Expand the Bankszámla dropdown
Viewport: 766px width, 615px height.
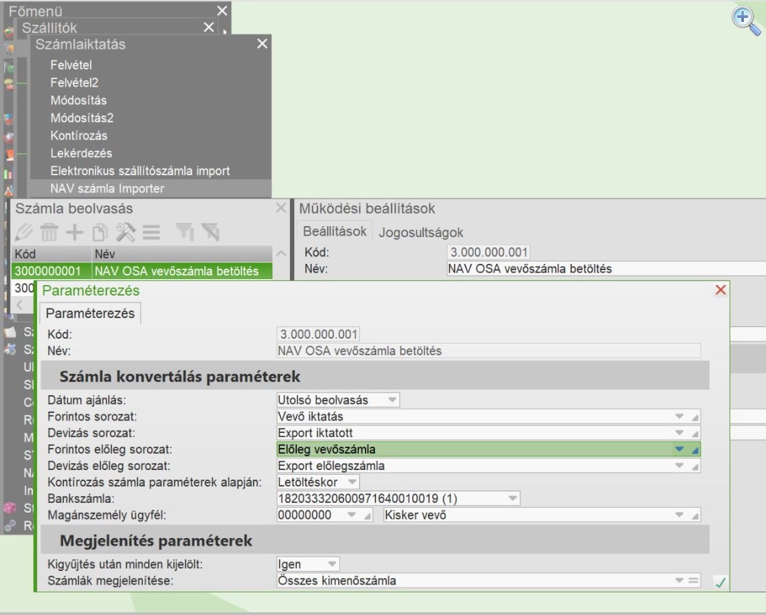point(512,498)
